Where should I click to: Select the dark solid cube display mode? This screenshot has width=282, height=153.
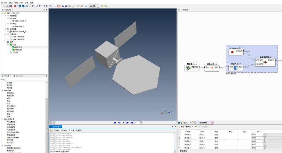click(x=66, y=6)
